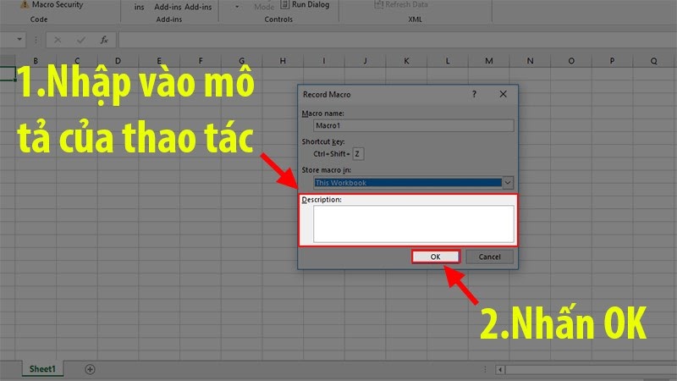The height and width of the screenshot is (381, 677).
Task: Edit the Macro name field
Action: tap(414, 125)
